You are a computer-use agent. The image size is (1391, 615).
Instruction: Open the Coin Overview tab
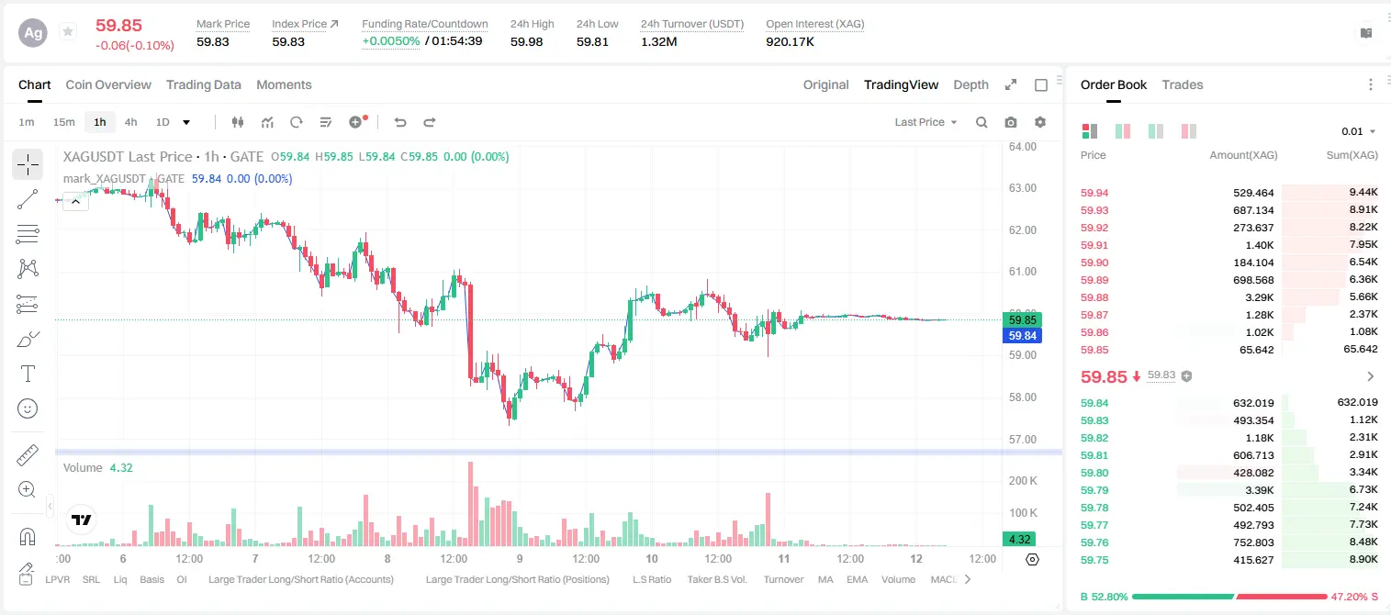tap(108, 84)
